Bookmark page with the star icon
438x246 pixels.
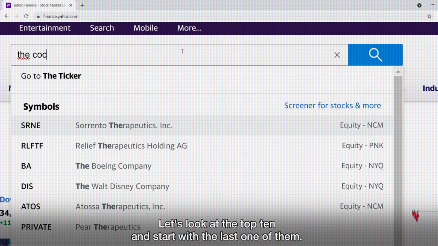429,16
